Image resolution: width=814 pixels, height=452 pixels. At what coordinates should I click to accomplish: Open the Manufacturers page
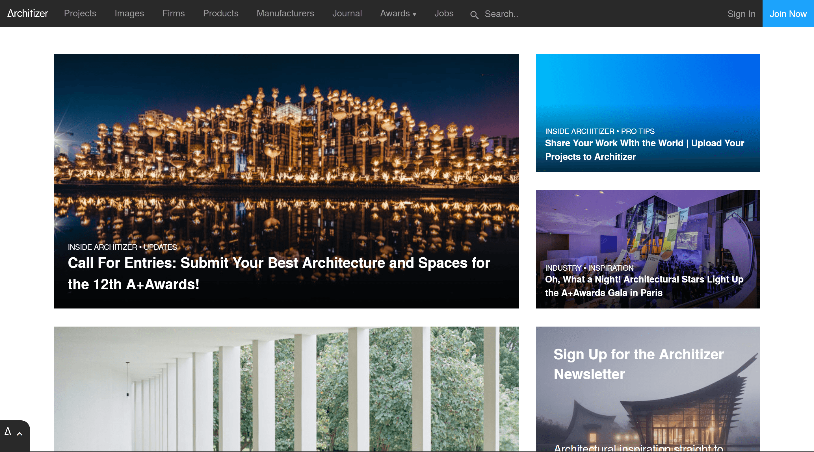tap(285, 13)
